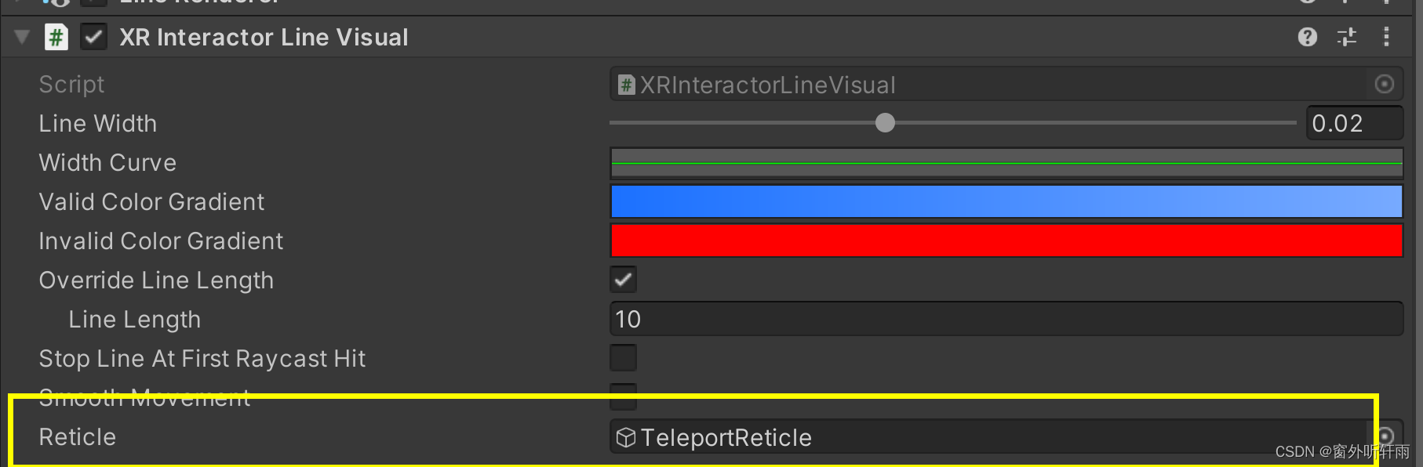This screenshot has width=1423, height=467.
Task: Click the Line Width 0.02 value field
Action: pos(1355,123)
